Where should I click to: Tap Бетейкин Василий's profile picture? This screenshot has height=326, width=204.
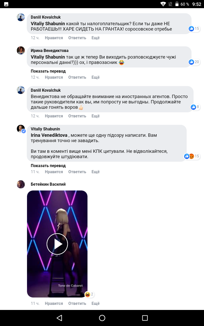click(x=21, y=184)
